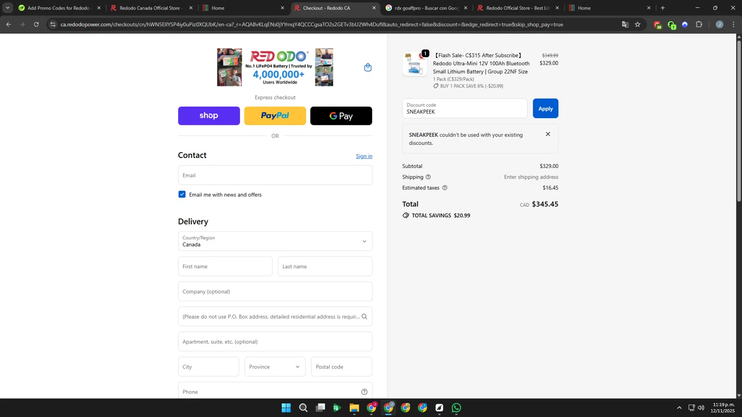Click the City input field
This screenshot has height=417, width=742.
pos(208,367)
